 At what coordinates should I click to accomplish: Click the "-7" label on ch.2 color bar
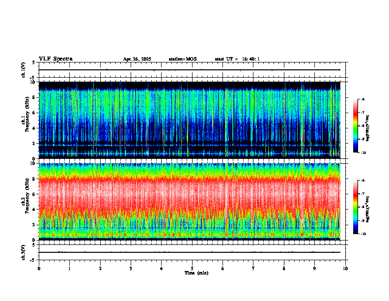tap(362, 194)
